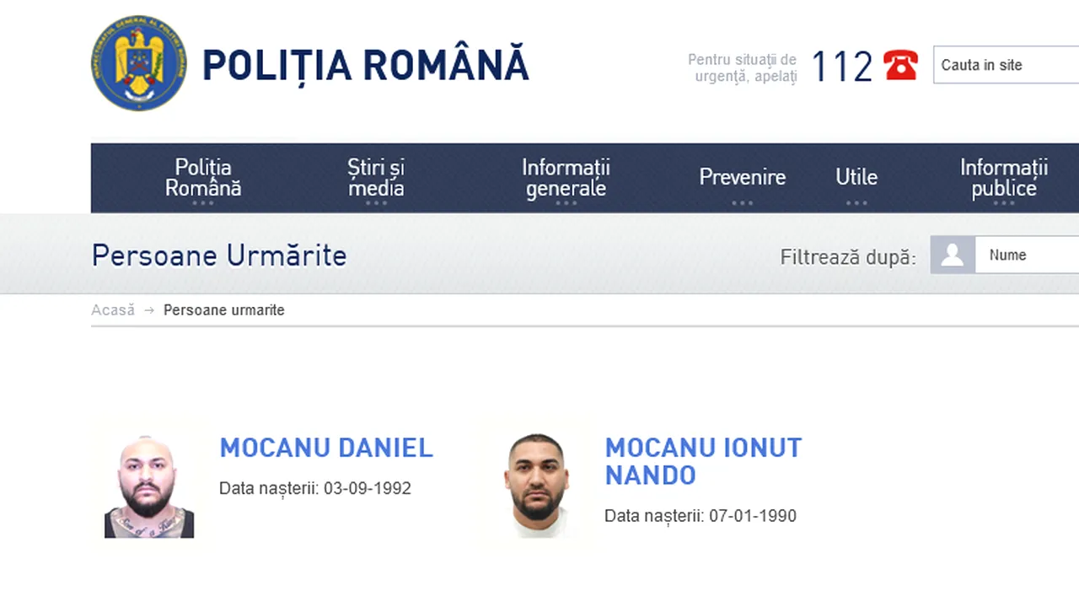This screenshot has width=1079, height=607.
Task: Open the Poliția Română navigation menu
Action: tap(203, 177)
